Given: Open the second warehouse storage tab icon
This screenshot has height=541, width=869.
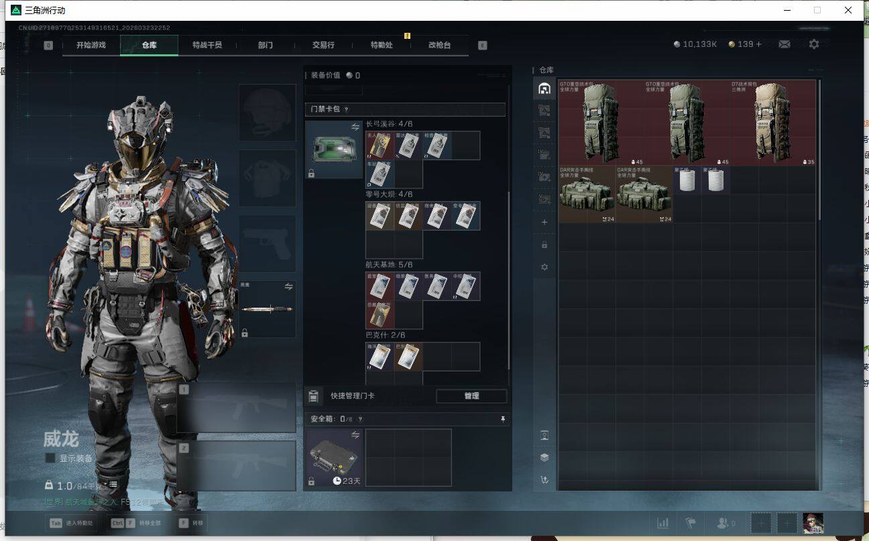Looking at the screenshot, I should click(544, 110).
